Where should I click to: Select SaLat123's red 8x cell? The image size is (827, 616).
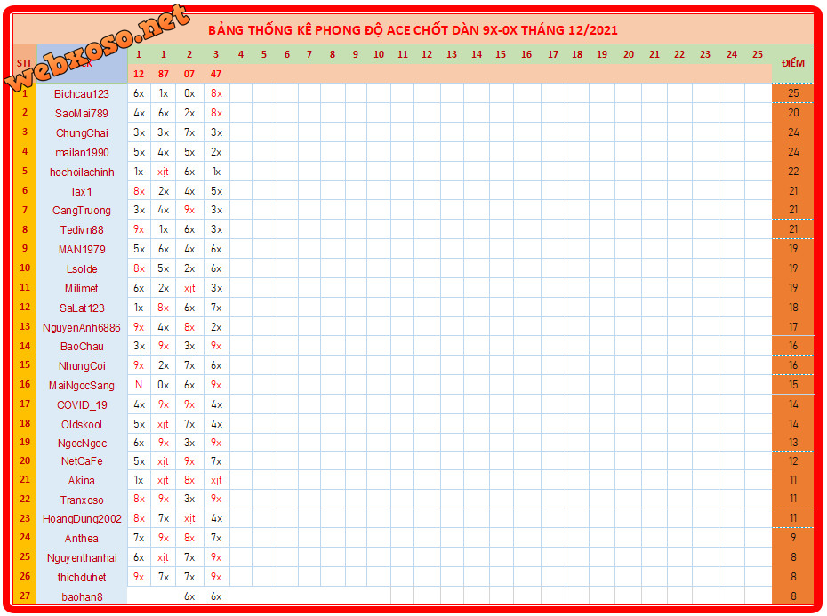click(x=164, y=308)
